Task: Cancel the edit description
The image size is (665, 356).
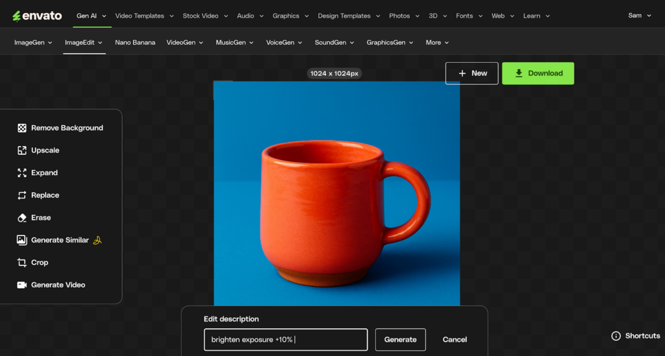Action: (455, 339)
